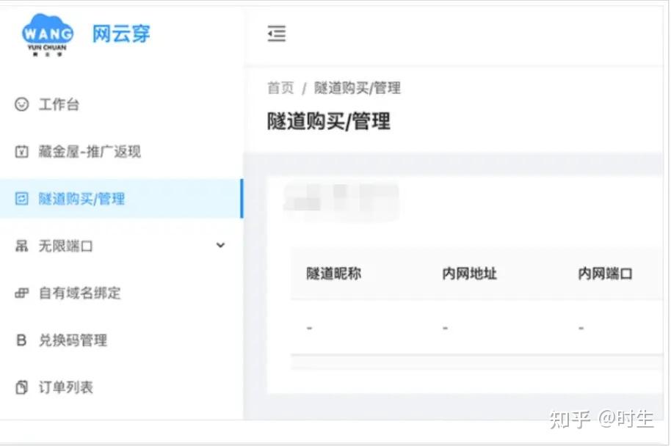This screenshot has width=671, height=446.
Task: Select the 藏金屋-推广返现 sidebar icon
Action: pos(21,151)
